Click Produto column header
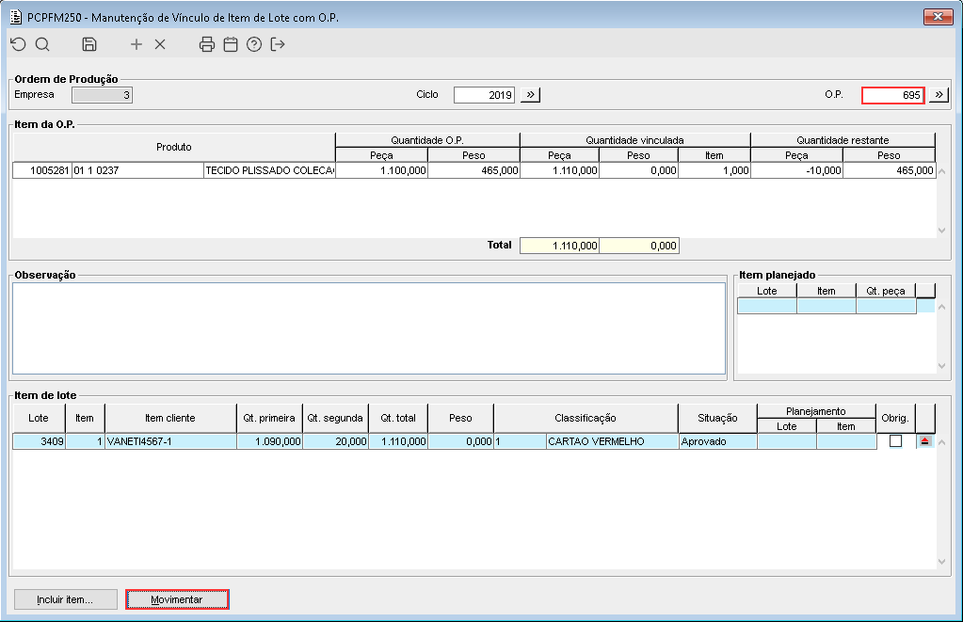Viewport: 963px width, 622px height. click(x=174, y=148)
